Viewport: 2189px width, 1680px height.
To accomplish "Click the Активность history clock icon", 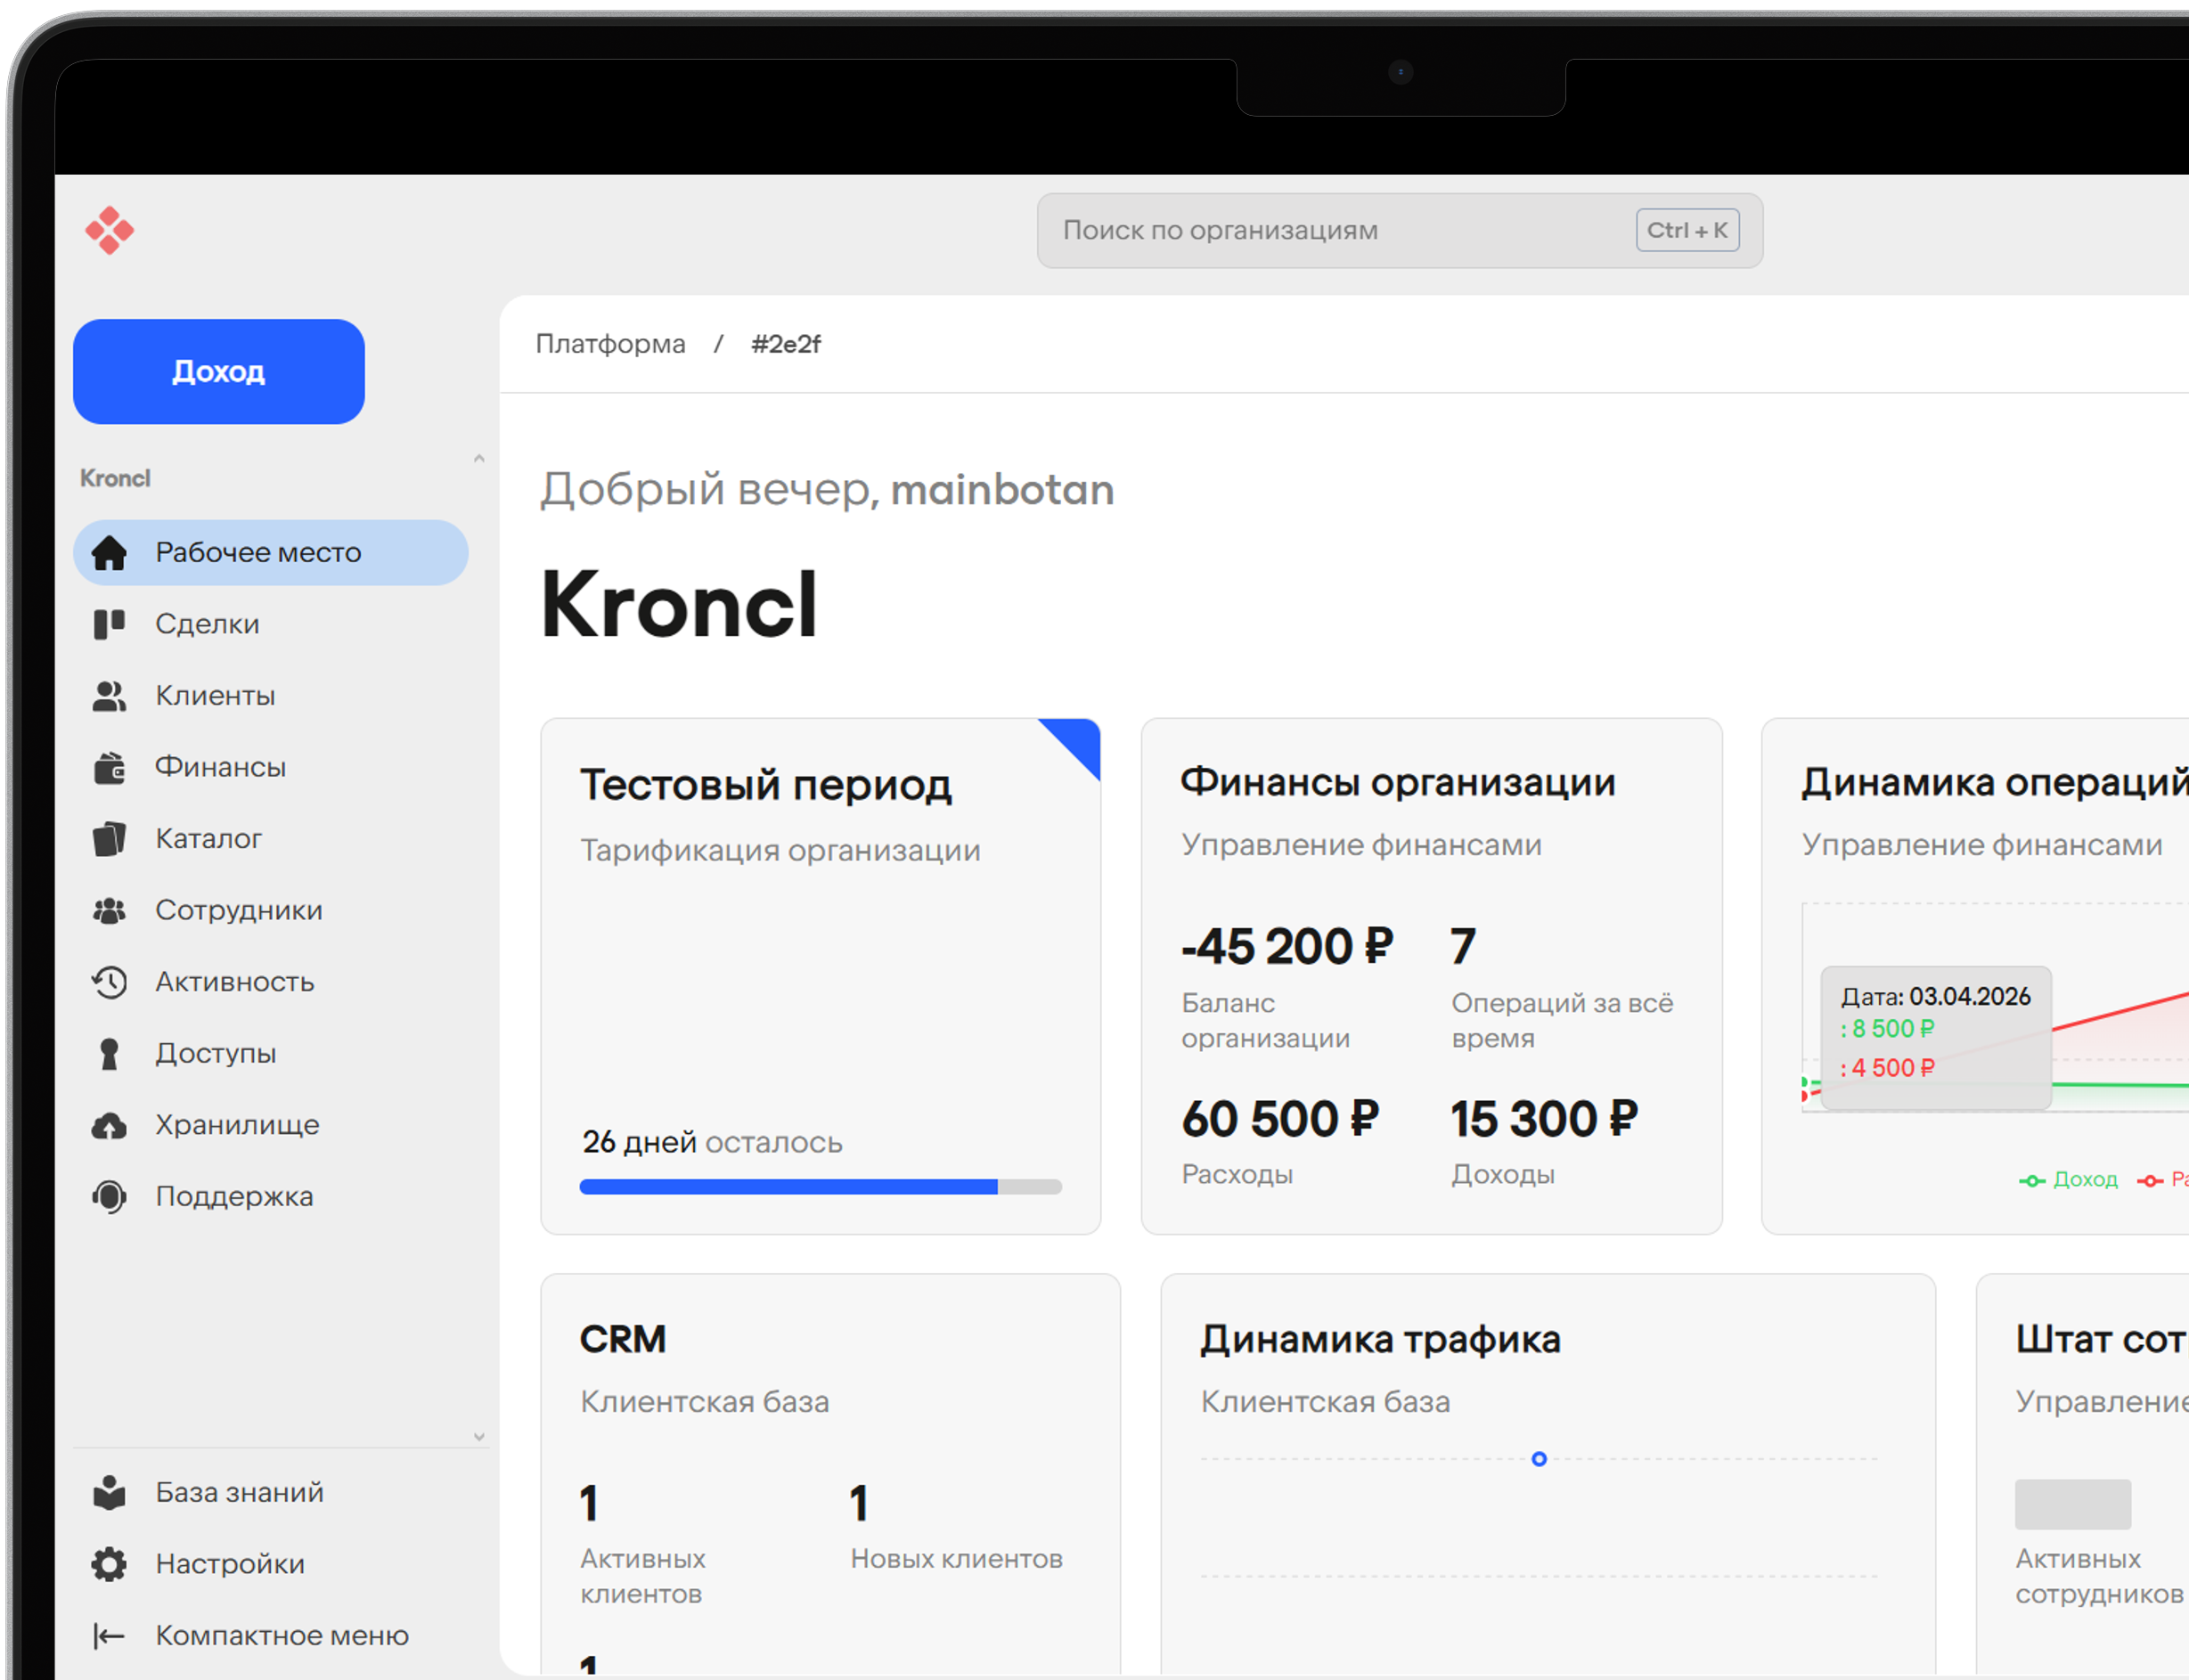I will point(109,983).
